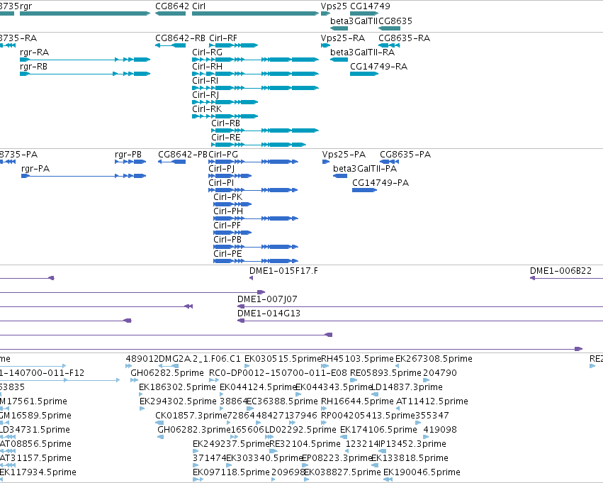603x483 pixels.
Task: Open the AT11412.5prime EST label
Action: click(432, 401)
